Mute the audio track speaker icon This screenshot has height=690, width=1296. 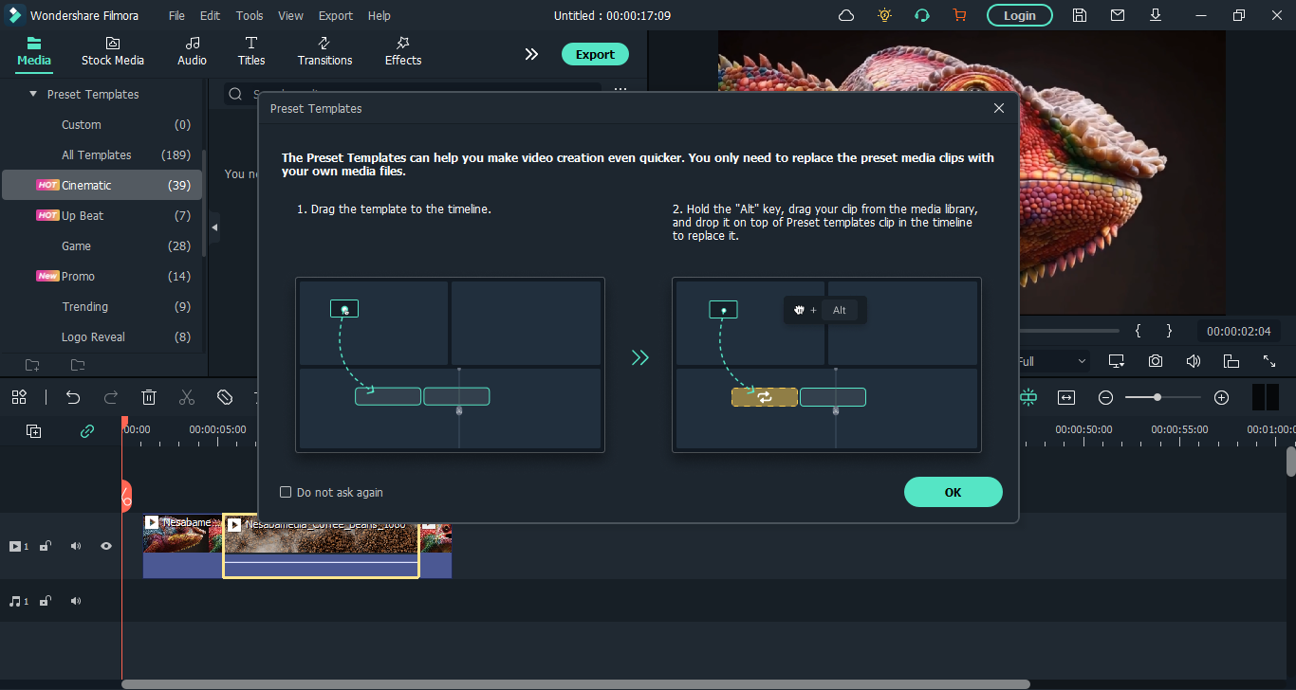76,601
